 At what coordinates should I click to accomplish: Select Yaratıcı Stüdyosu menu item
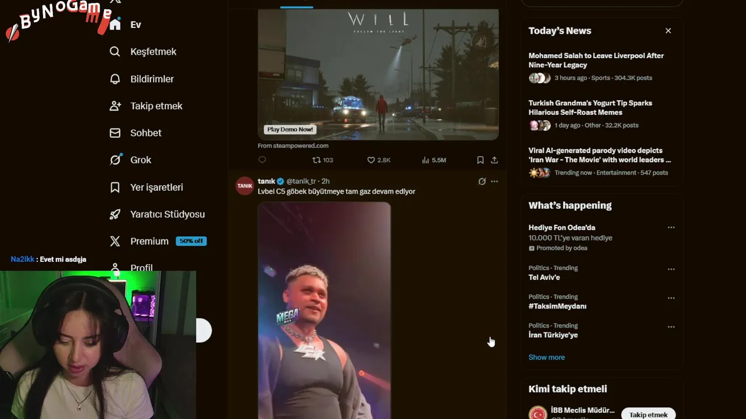(x=167, y=214)
